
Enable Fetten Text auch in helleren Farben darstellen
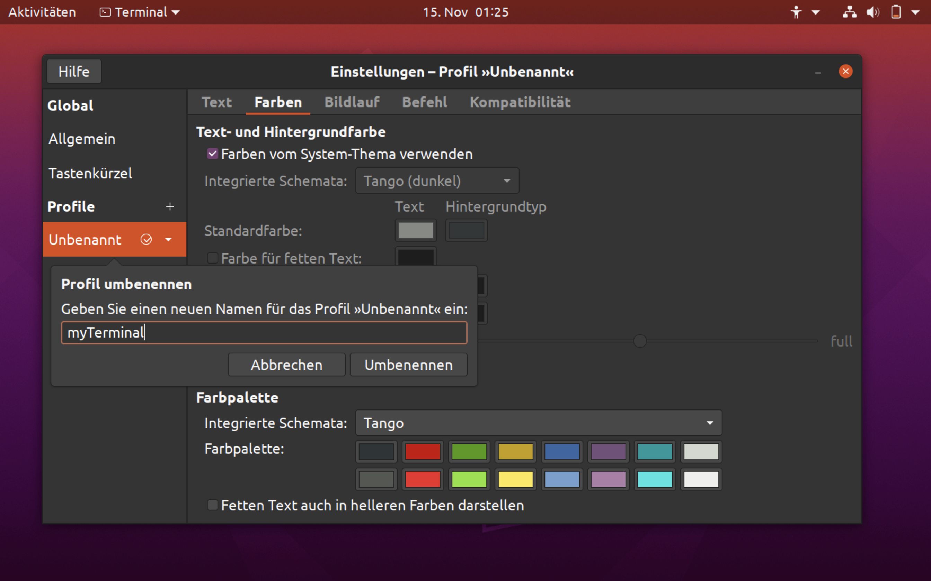[x=212, y=505]
